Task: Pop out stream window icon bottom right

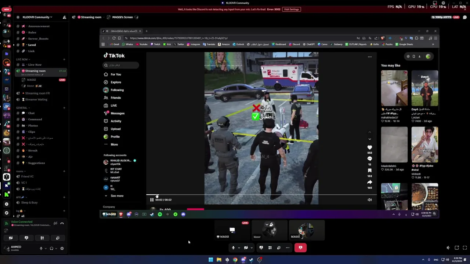Action: coord(457,248)
